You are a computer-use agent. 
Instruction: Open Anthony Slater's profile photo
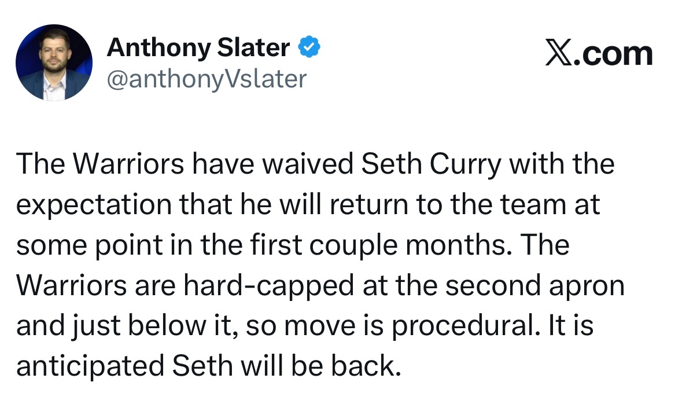(x=53, y=63)
